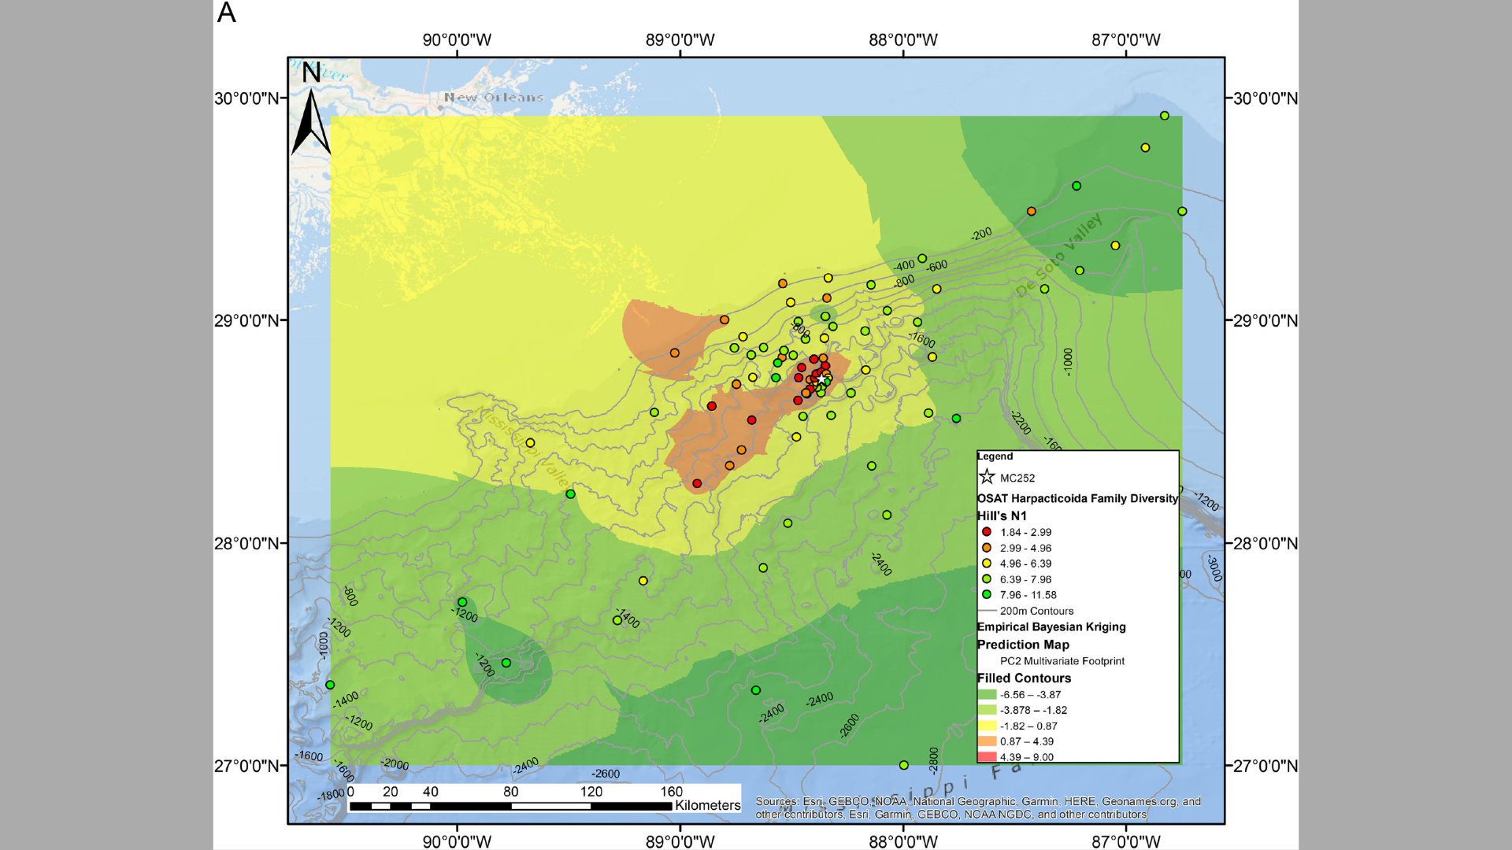The height and width of the screenshot is (850, 1512).
Task: Click the New Orleans map label
Action: 492,97
